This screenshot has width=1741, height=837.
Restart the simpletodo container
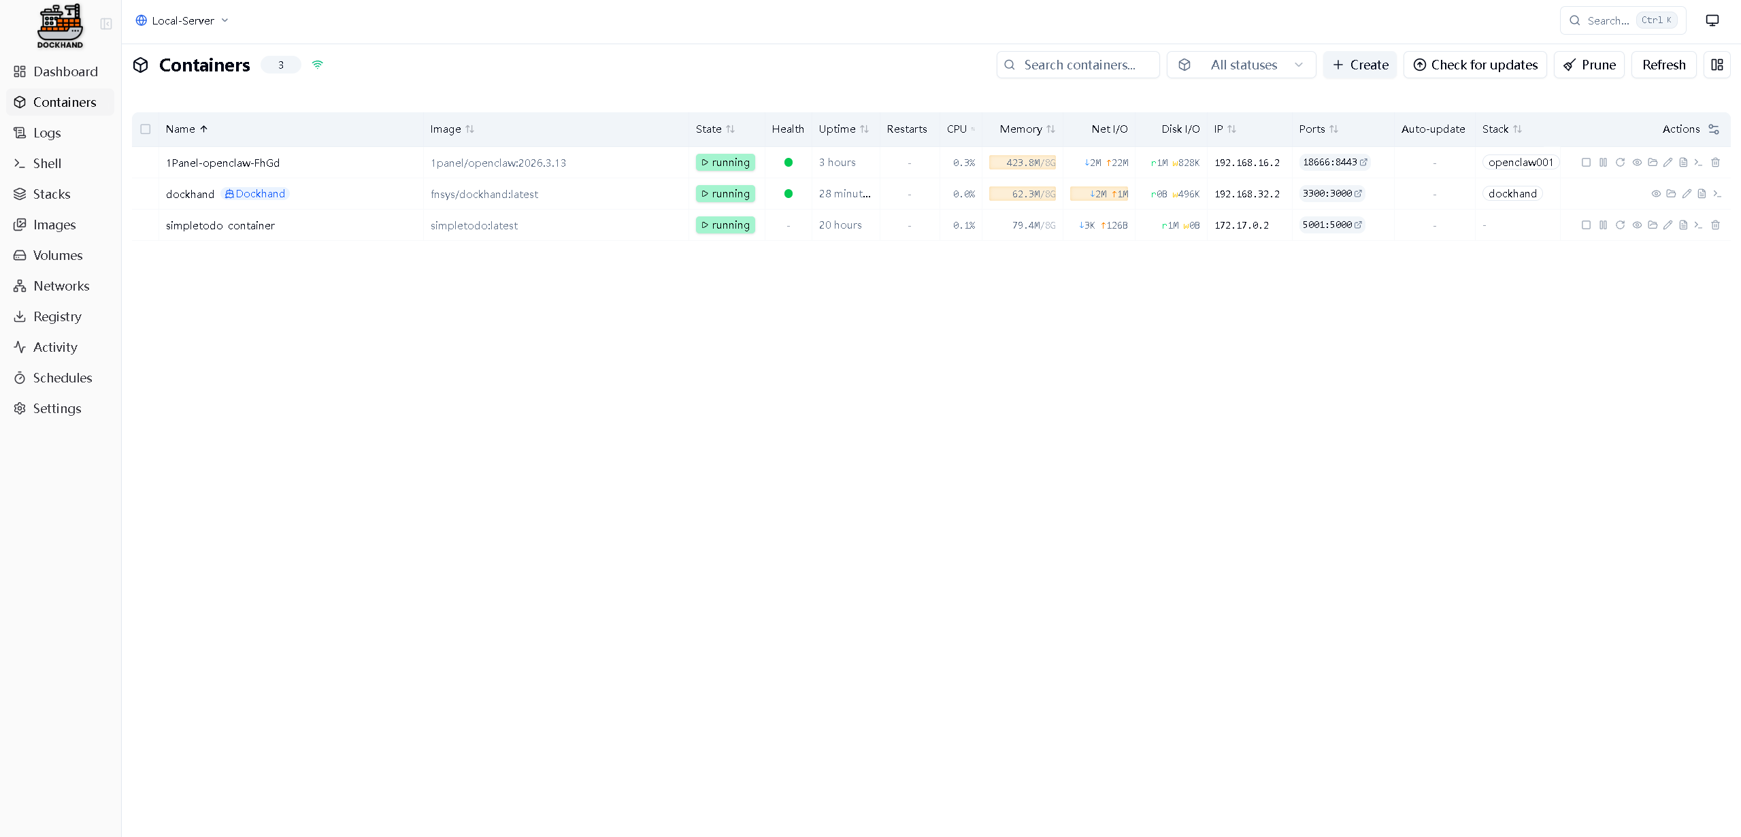[x=1620, y=225]
